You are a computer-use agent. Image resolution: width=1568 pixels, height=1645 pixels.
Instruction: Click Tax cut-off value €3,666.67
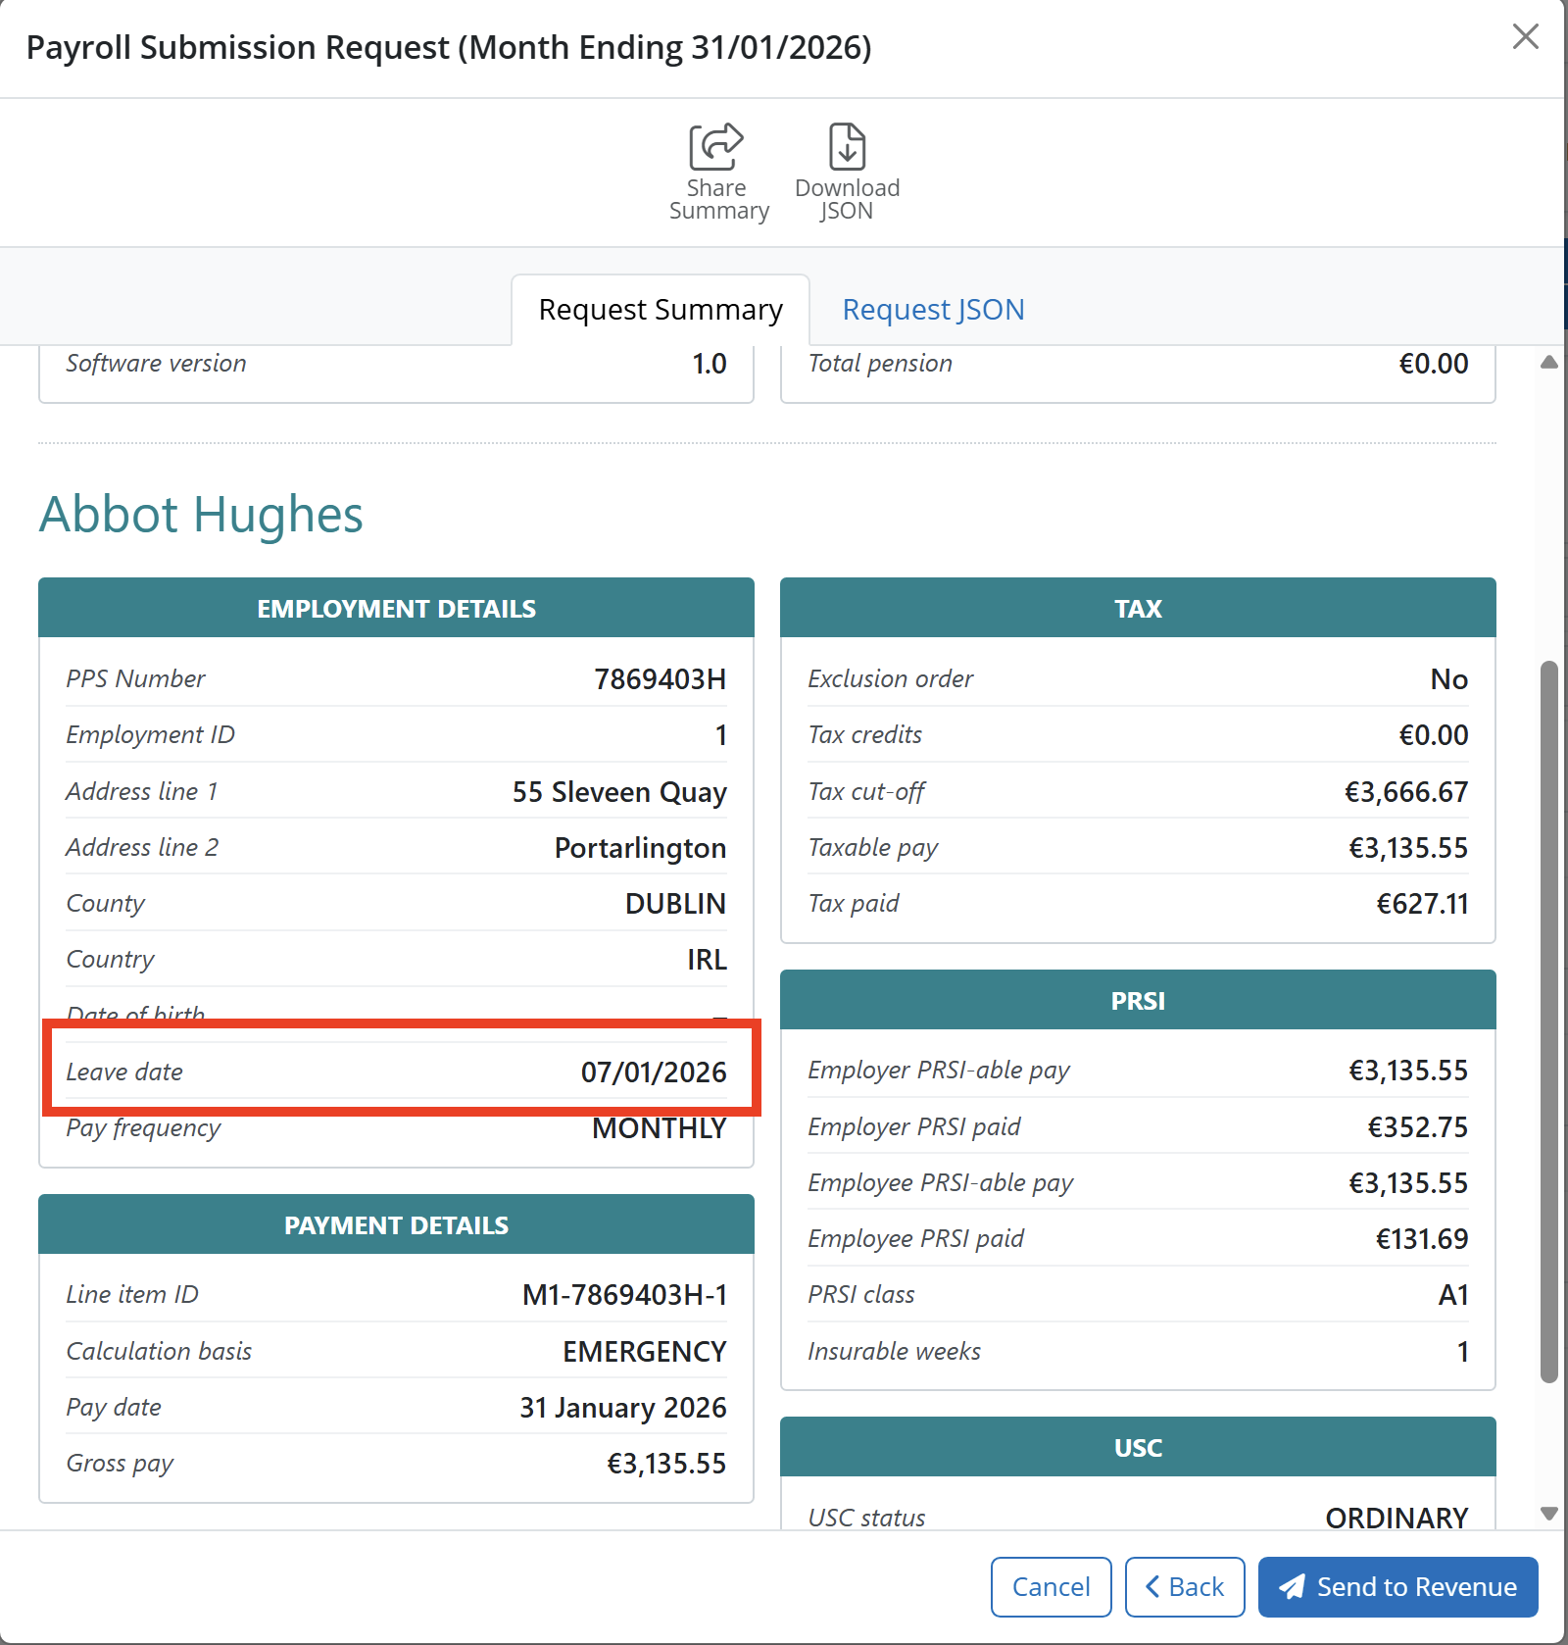(1405, 791)
